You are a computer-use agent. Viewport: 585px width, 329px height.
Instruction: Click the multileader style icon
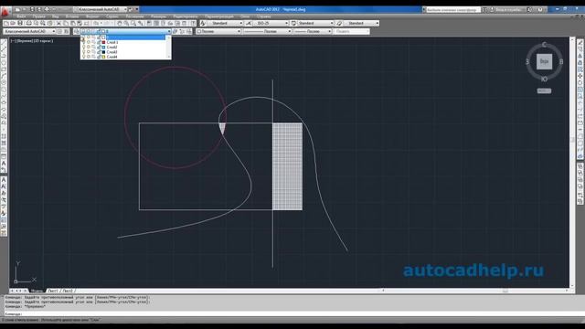coord(339,23)
